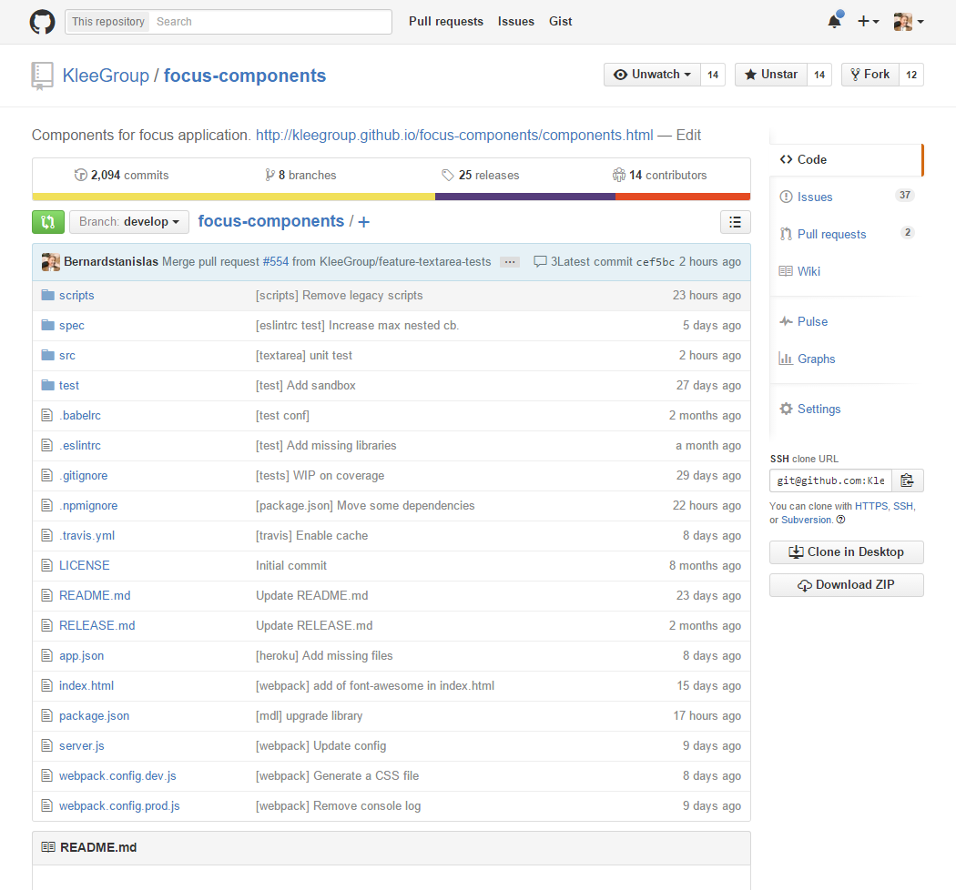The image size is (956, 890).
Task: Click the Unstar button
Action: [770, 75]
